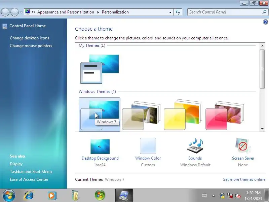
Task: Show hidden tray icons arrow
Action: (214, 196)
